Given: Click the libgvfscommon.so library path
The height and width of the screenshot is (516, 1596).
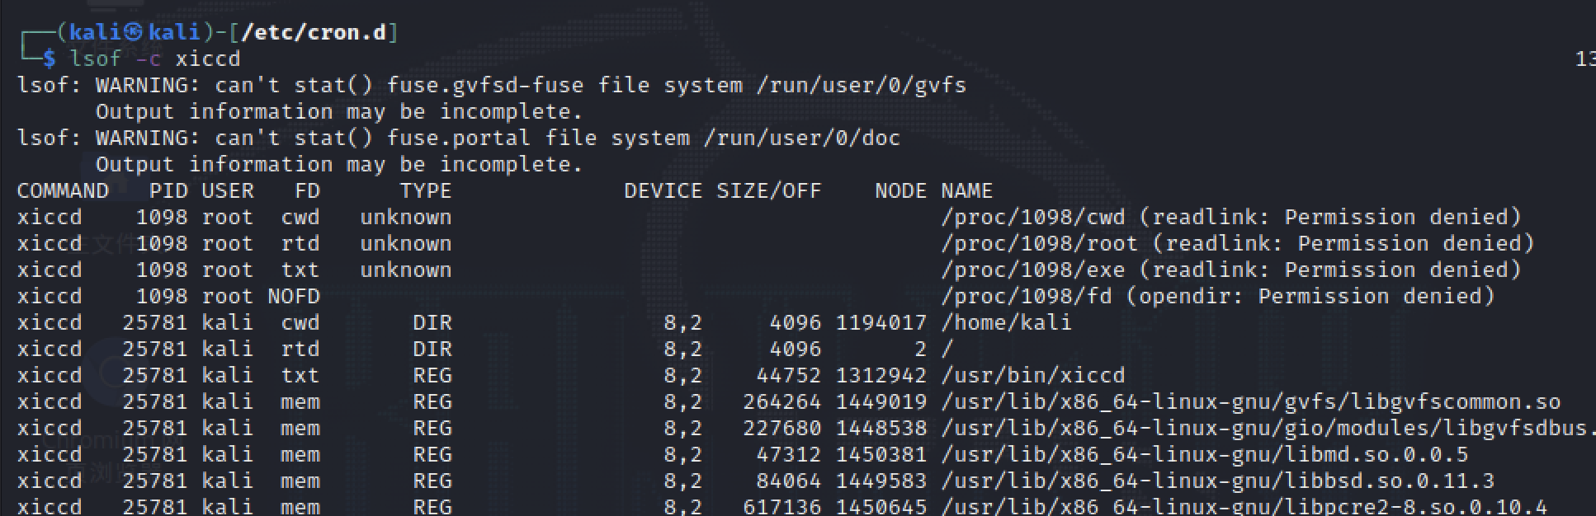Looking at the screenshot, I should [x=1250, y=401].
